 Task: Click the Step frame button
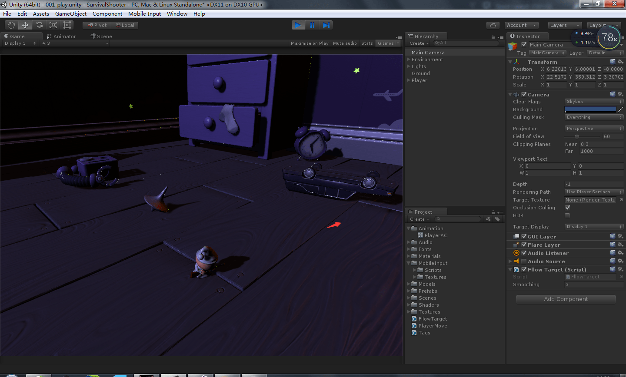coord(326,25)
